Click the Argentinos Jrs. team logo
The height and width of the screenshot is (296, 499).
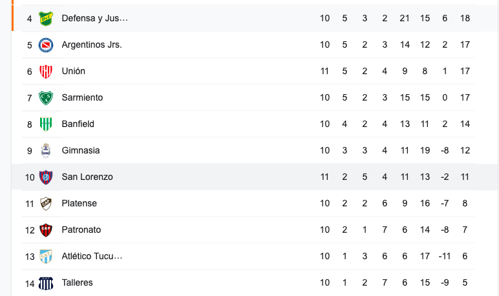tap(46, 44)
